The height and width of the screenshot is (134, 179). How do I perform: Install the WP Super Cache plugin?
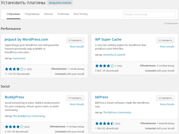[165, 40]
